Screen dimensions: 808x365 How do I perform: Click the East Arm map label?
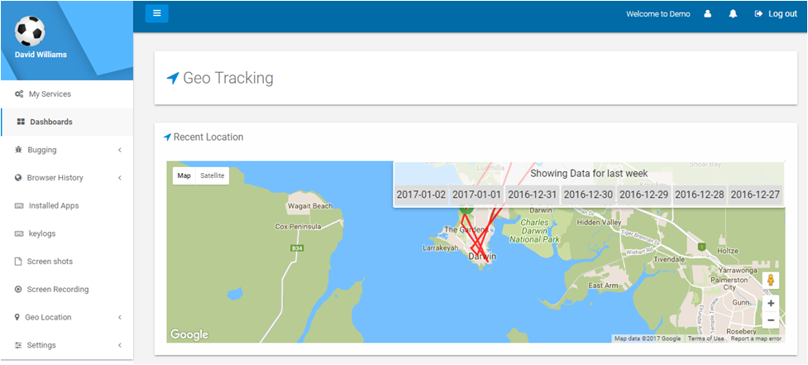[x=603, y=286]
